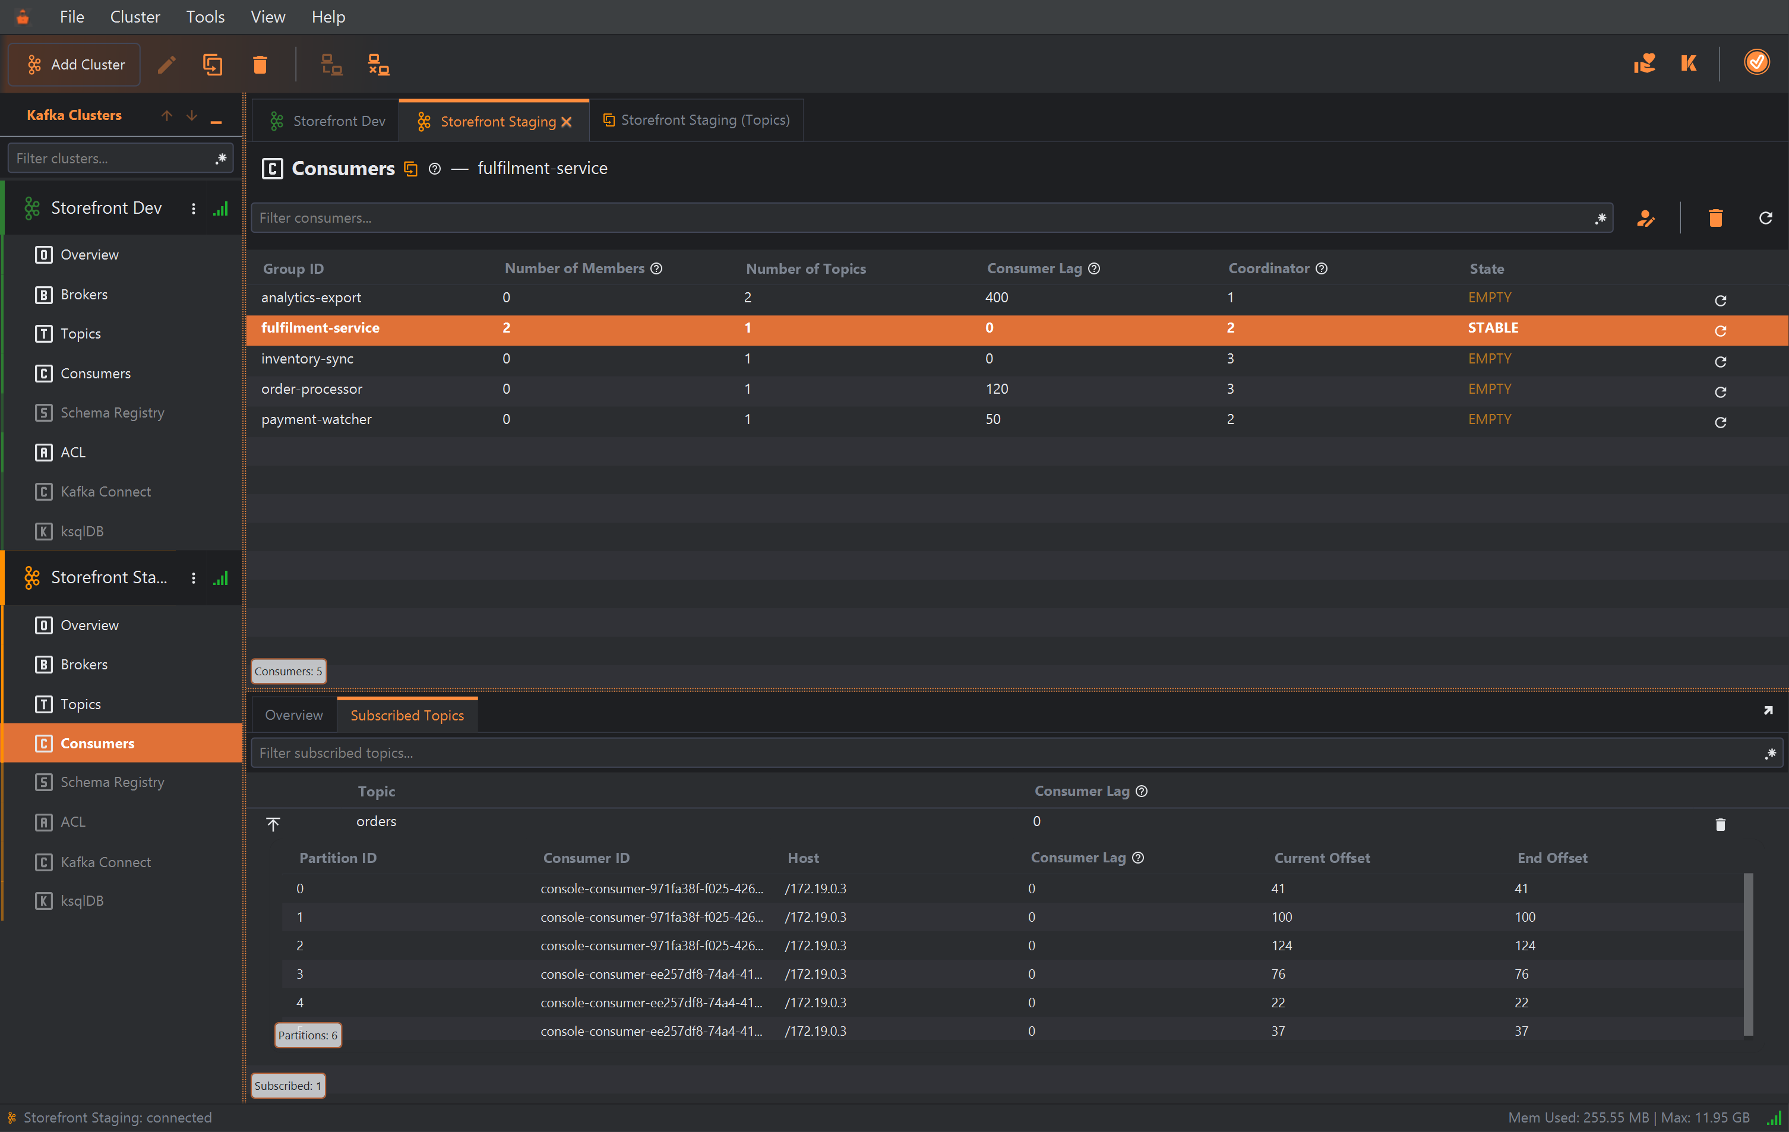Click the disconnect cluster toolbar icon
The image size is (1789, 1132).
coord(379,65)
